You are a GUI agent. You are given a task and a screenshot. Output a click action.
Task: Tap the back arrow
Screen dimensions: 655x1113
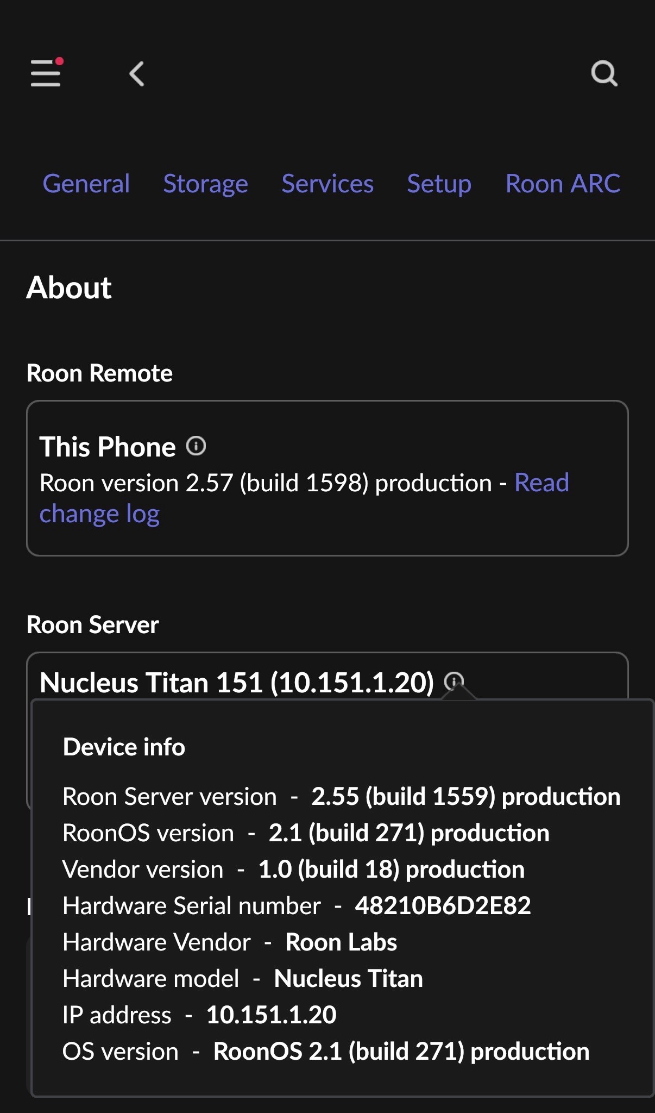tap(137, 74)
